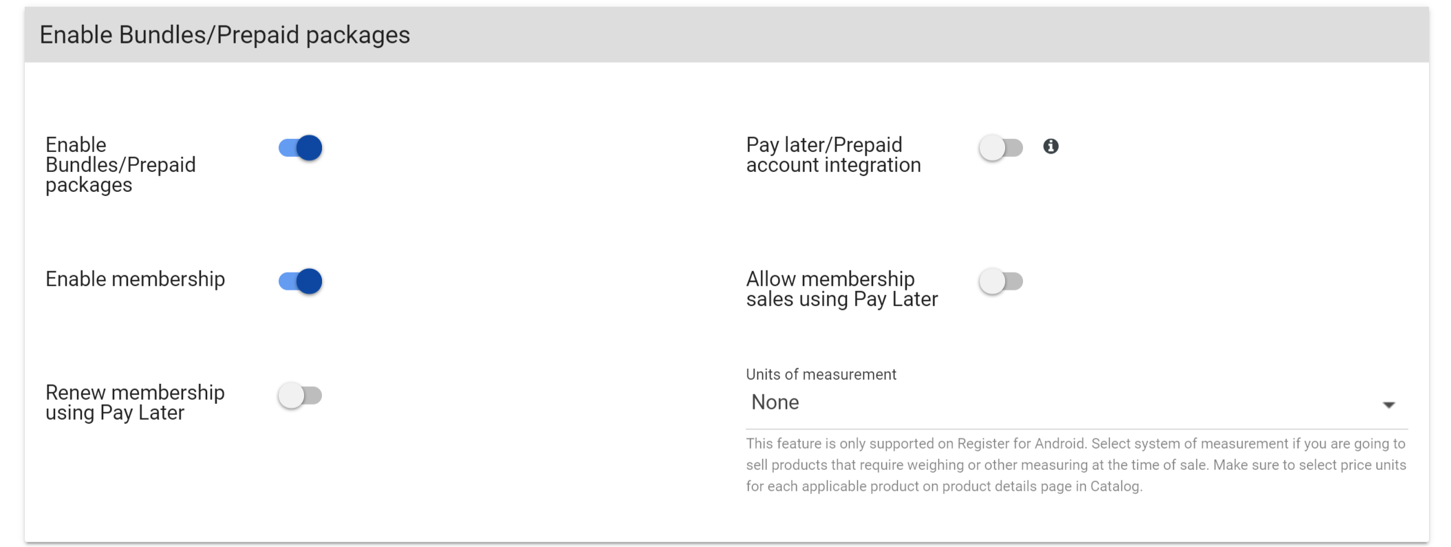The height and width of the screenshot is (547, 1451).
Task: Turn on Pay later/Prepaid account integration toggle
Action: [1001, 147]
